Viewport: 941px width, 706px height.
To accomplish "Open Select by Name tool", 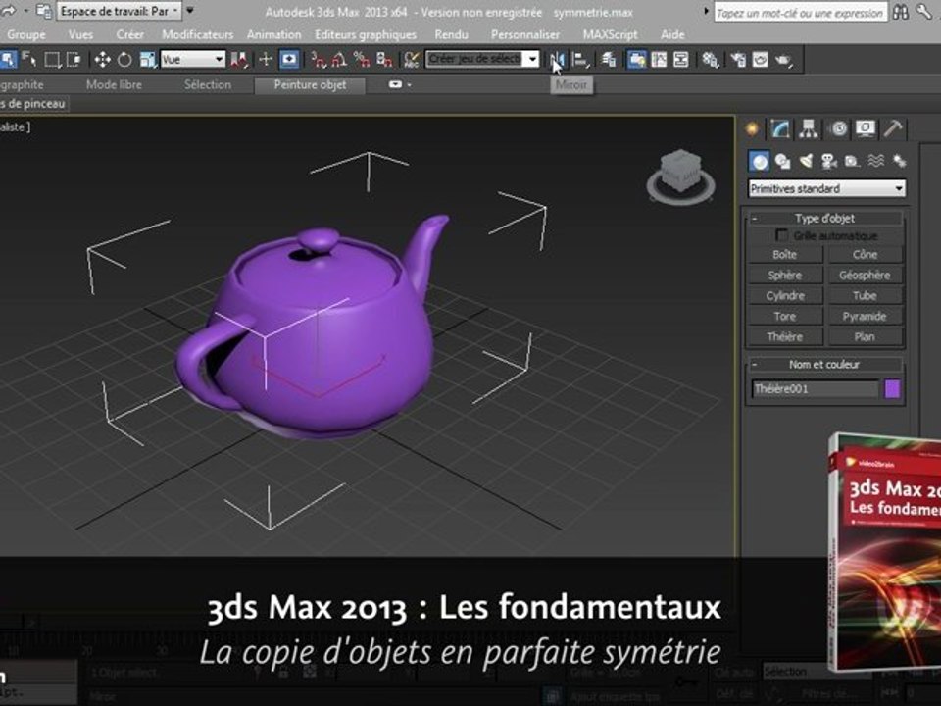I will click(28, 60).
